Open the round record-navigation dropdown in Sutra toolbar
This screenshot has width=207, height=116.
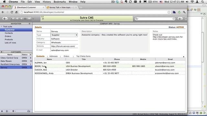click(x=5, y=19)
